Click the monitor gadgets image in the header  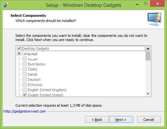click(154, 19)
